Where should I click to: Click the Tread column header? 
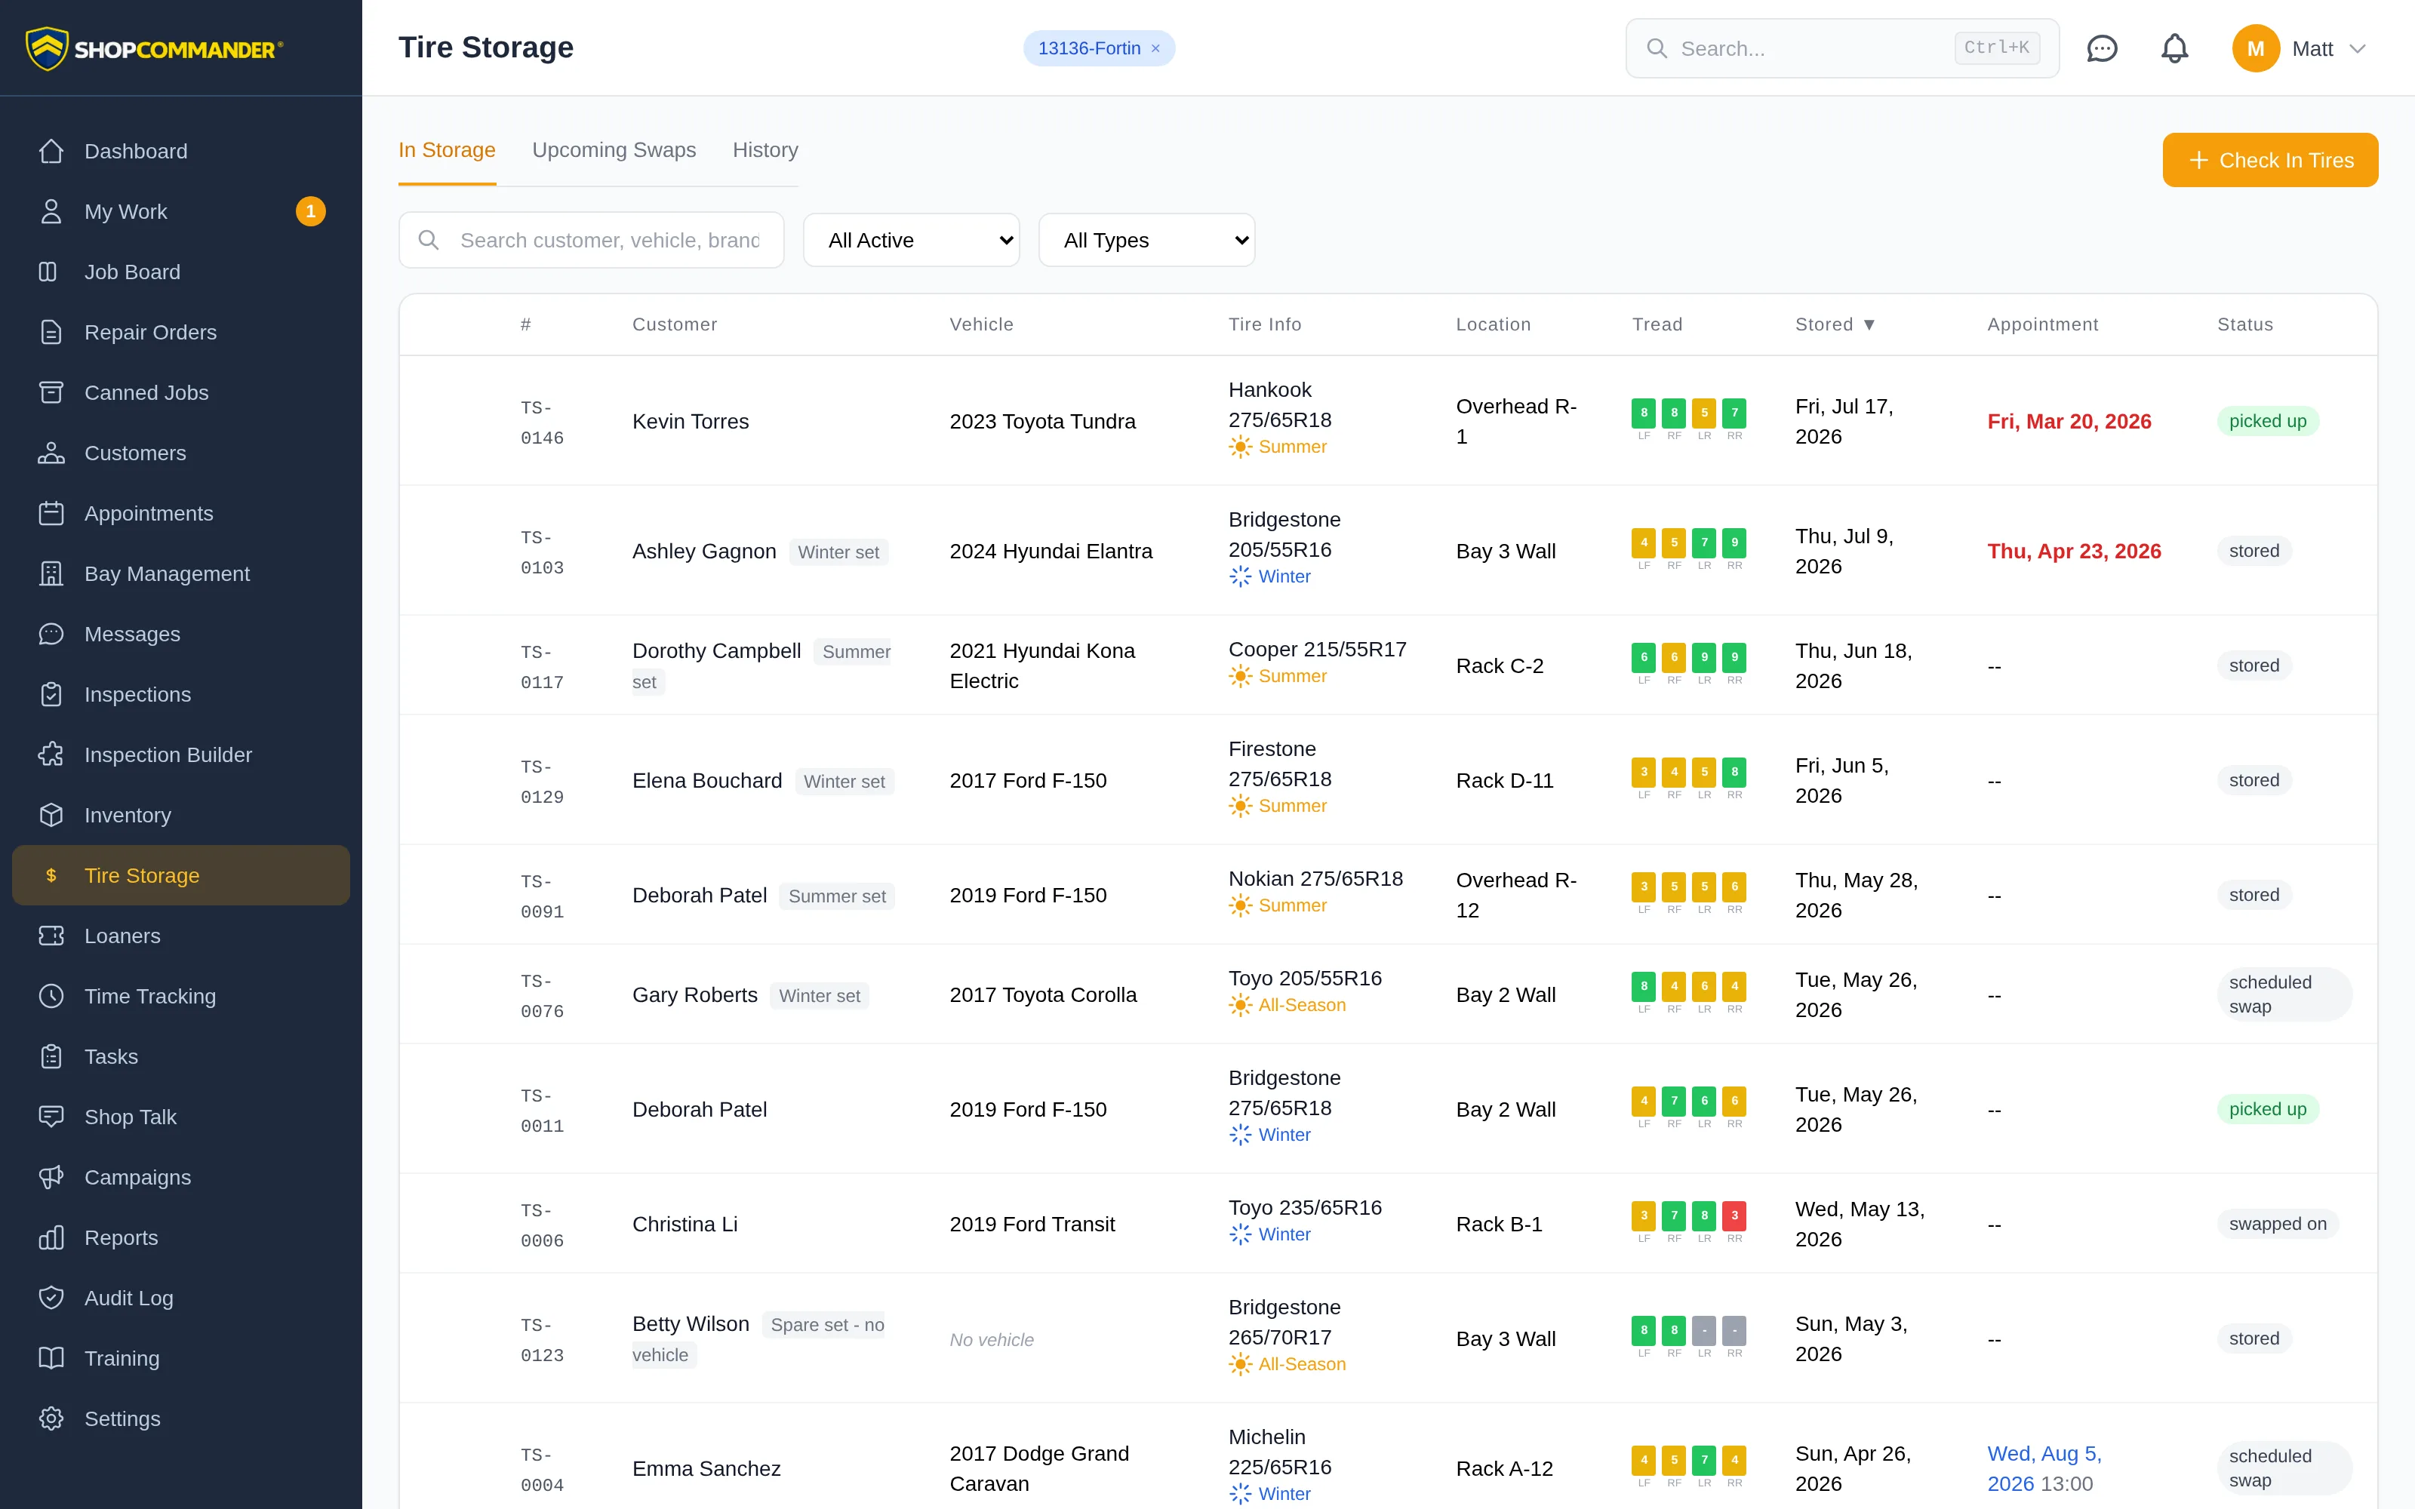(1657, 324)
